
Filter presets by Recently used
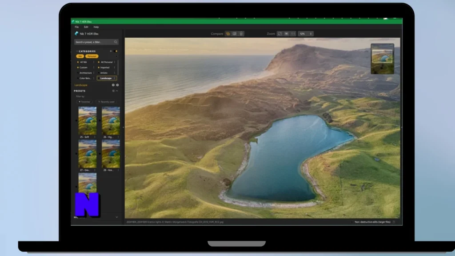point(106,102)
